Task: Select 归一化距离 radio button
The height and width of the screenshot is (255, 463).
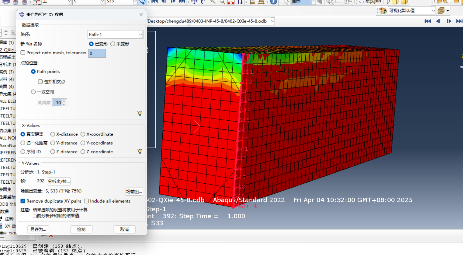Action: point(23,143)
